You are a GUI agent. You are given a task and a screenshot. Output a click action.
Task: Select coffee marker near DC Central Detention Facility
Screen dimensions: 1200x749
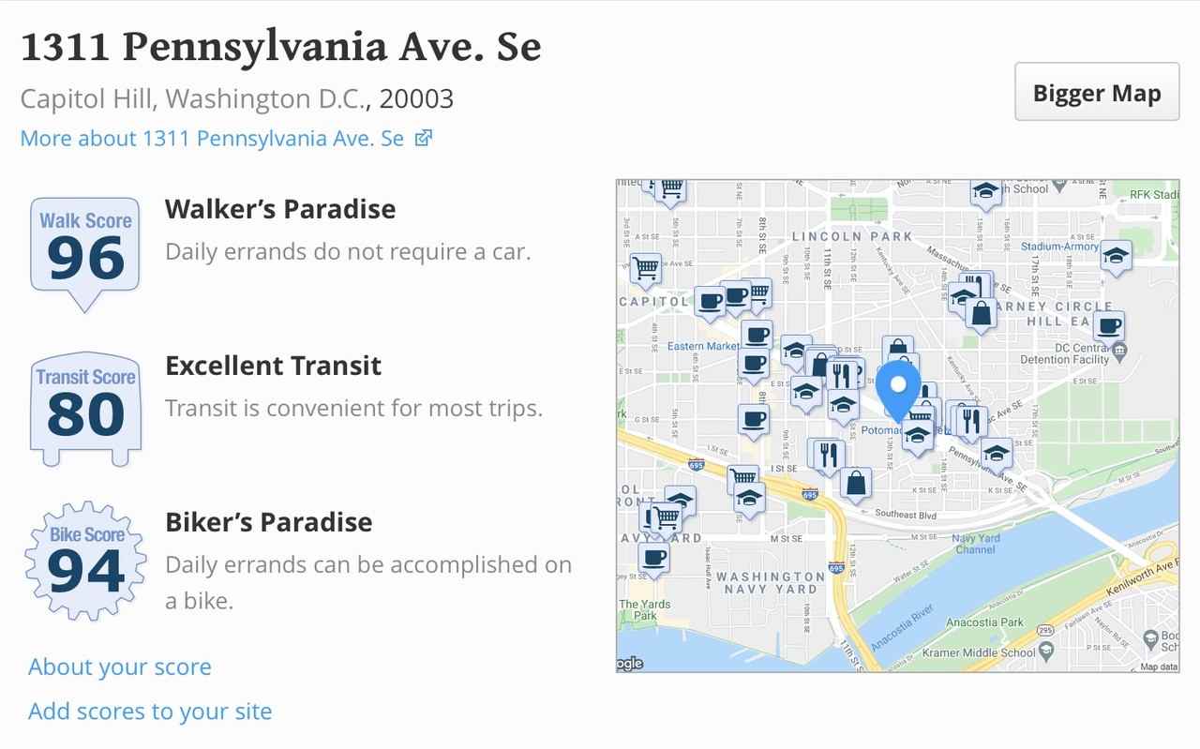click(1108, 326)
